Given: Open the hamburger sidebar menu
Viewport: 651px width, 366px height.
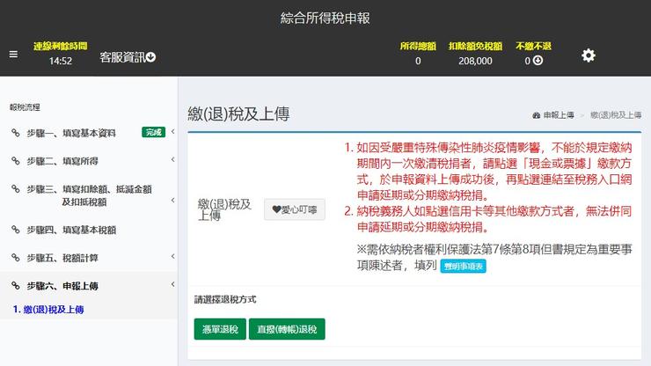Looking at the screenshot, I should (13, 54).
